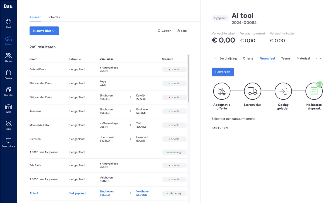Open the Beschrijving tab
Screen dimensions: 335x203
228,58
